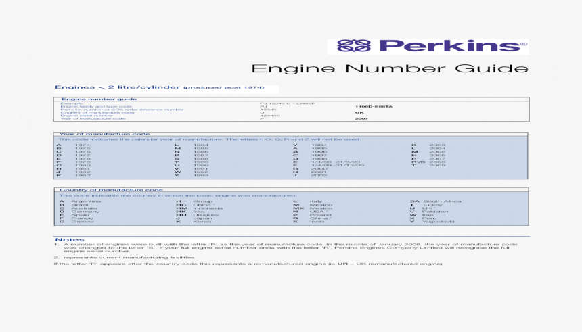This screenshot has height=332, width=582.
Task: Select the 'Peru' country entry
Action: coord(430,218)
